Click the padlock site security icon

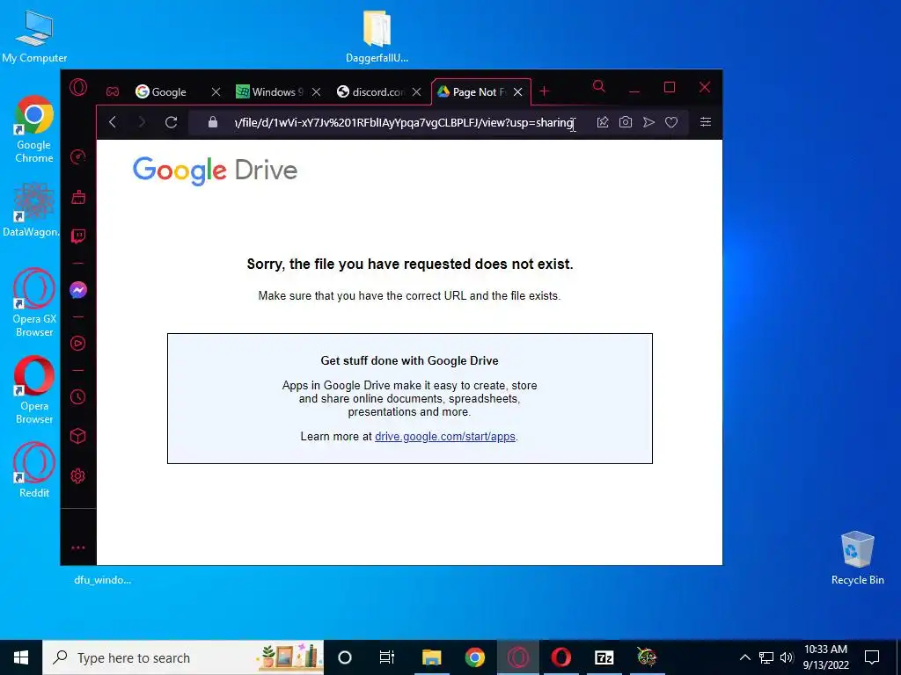pos(213,122)
